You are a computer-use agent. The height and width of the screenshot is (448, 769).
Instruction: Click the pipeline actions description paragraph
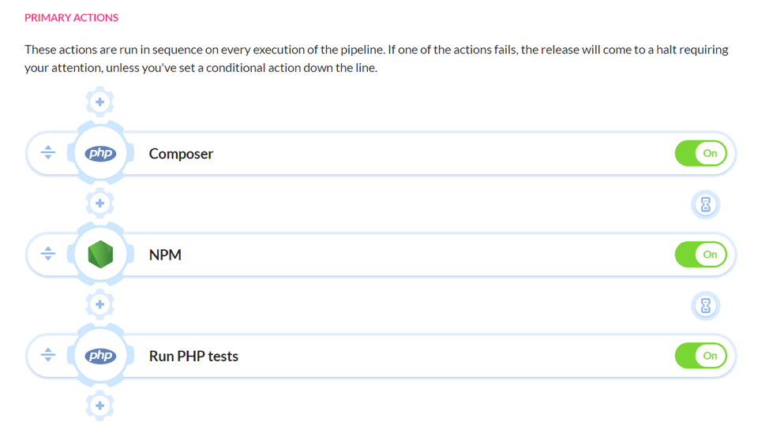point(376,58)
